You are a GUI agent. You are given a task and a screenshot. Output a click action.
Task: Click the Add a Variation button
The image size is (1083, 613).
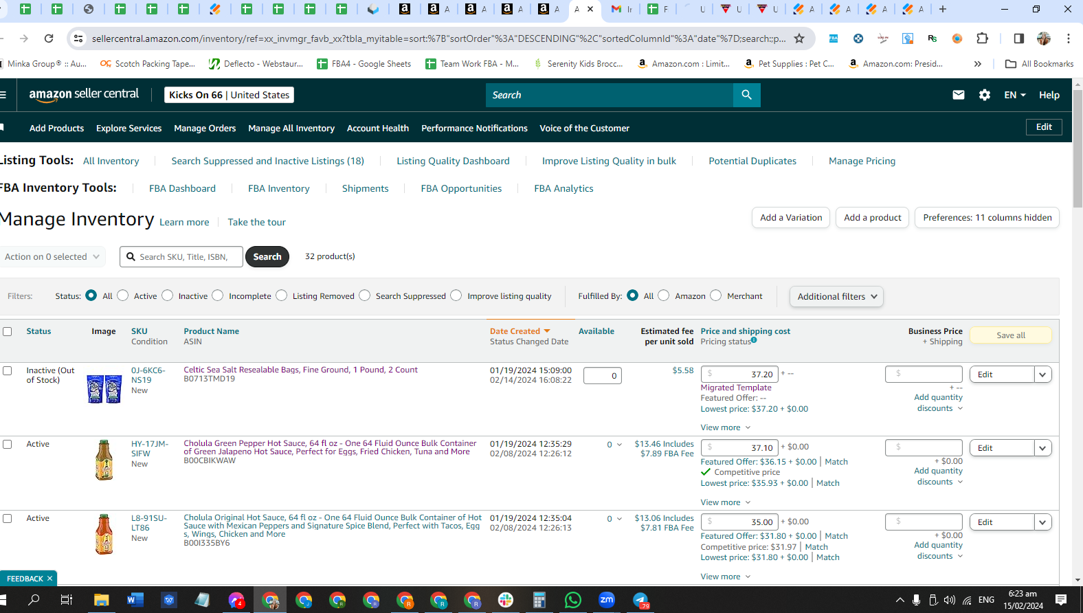pos(791,218)
